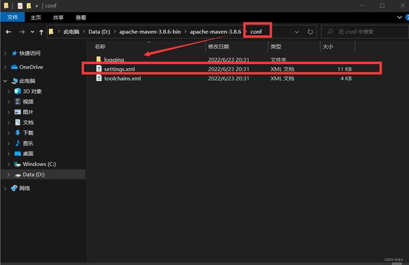Screen dimensions: 409x265
Task: Select the logging folder icon
Action: (x=99, y=59)
